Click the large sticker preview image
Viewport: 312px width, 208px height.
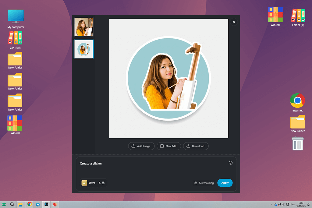pos(168,78)
